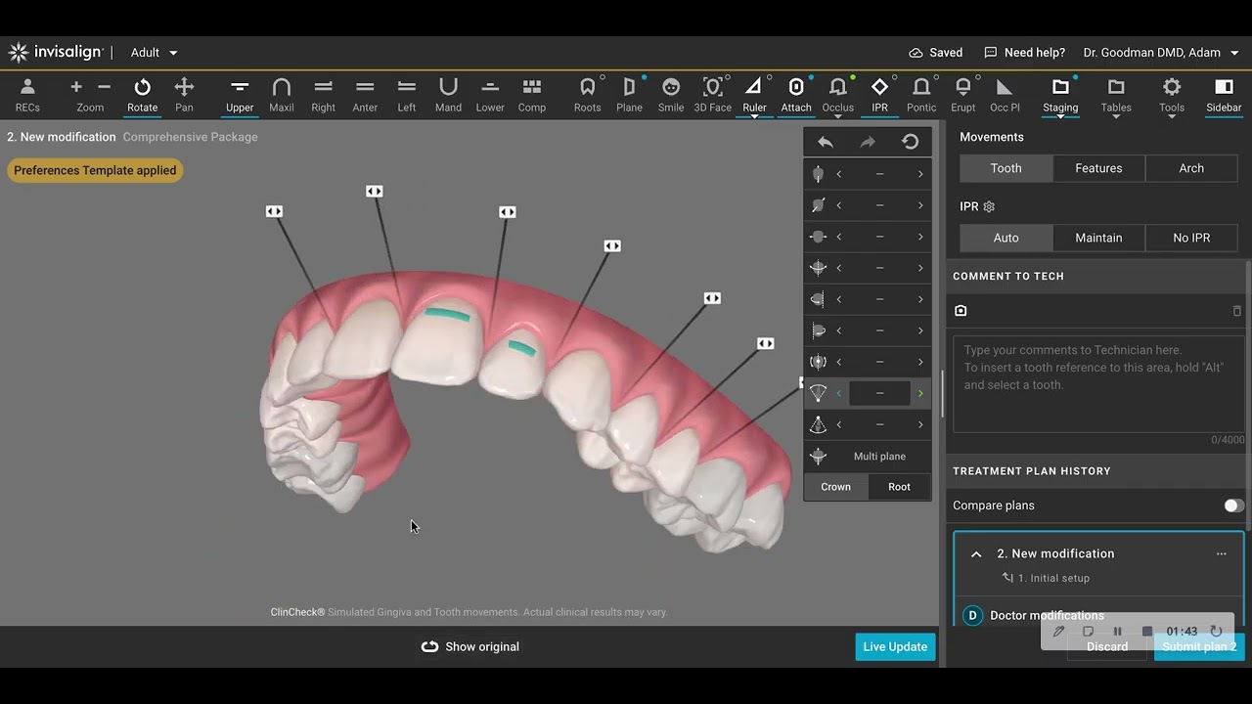Viewport: 1252px width, 704px height.
Task: Select the Pan tool
Action: [184, 95]
